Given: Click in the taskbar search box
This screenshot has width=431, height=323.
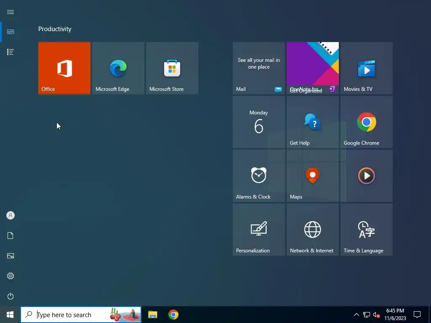Looking at the screenshot, I should click(81, 315).
